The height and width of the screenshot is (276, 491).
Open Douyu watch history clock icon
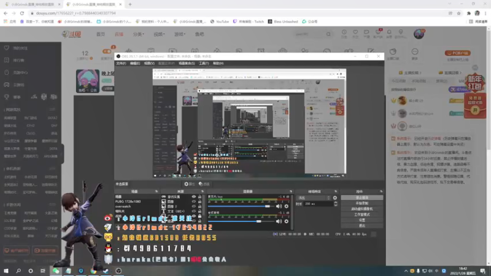point(344,33)
